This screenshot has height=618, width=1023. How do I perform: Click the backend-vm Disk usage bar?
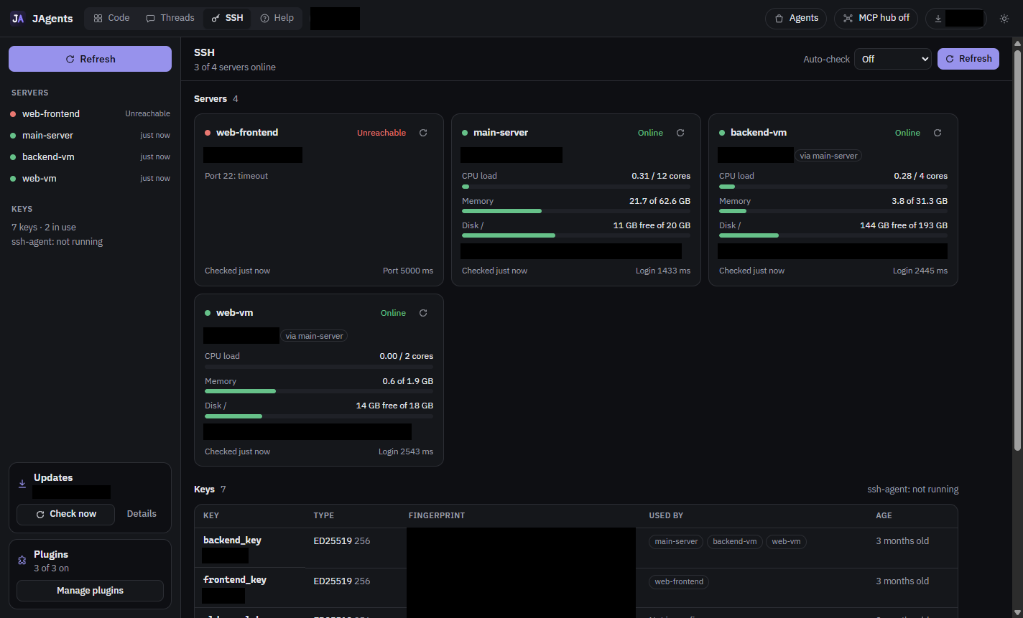[x=833, y=235]
